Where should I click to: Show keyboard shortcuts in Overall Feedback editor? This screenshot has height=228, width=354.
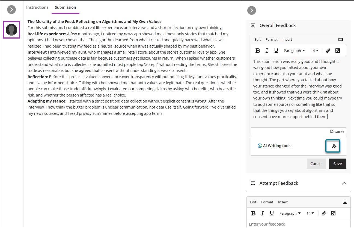[341, 39]
